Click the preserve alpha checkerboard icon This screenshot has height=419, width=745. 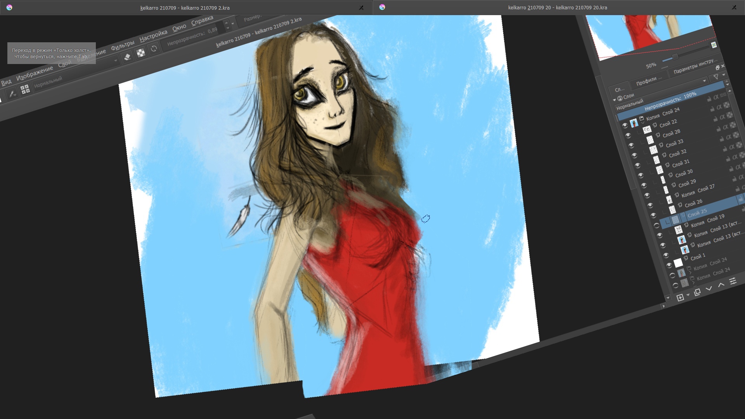(141, 53)
